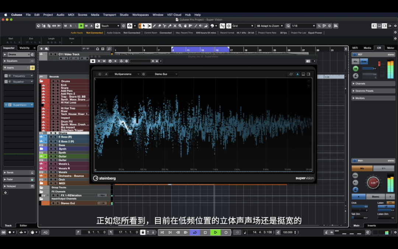Click the Stereo downmix button
The width and height of the screenshot is (398, 249).
point(376,197)
